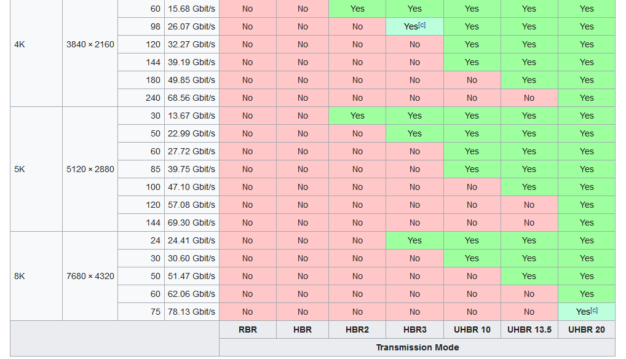Click the 69.30 Gbit/s data rate cell
The image size is (626, 359).
[x=192, y=223]
